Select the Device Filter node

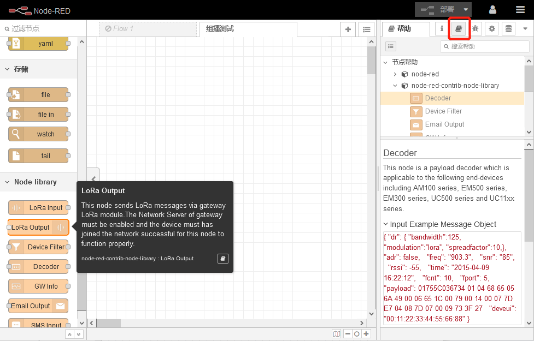[38, 247]
